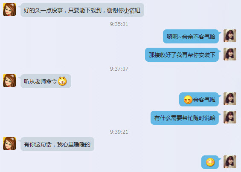Screen dimensions: 241x172
Task: Select the message 那接收好了我再帮你安装下
Action: coord(182,55)
